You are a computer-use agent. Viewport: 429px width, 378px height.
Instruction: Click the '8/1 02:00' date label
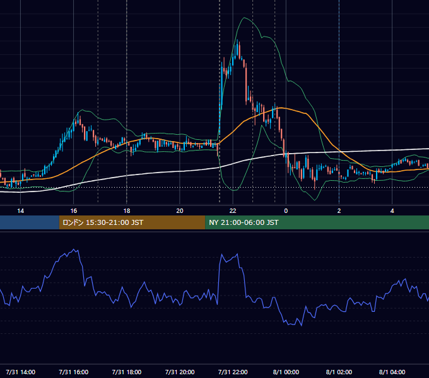(339, 372)
